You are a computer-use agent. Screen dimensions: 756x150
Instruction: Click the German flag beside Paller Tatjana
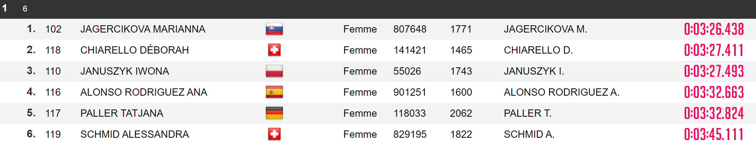pos(274,113)
